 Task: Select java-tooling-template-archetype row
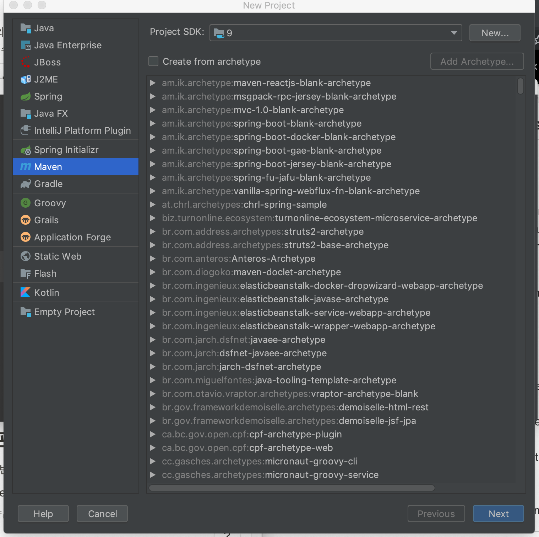[x=332, y=380]
